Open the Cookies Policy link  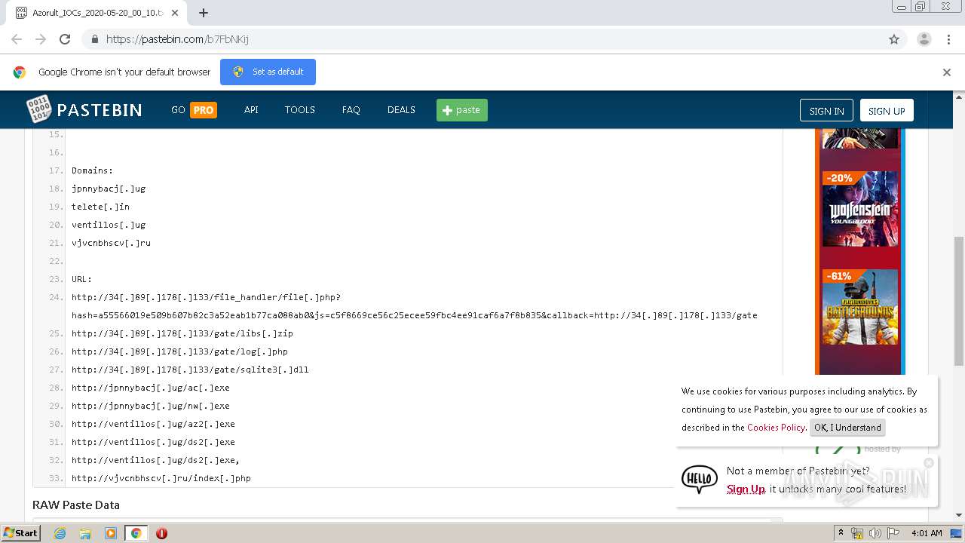[776, 428]
